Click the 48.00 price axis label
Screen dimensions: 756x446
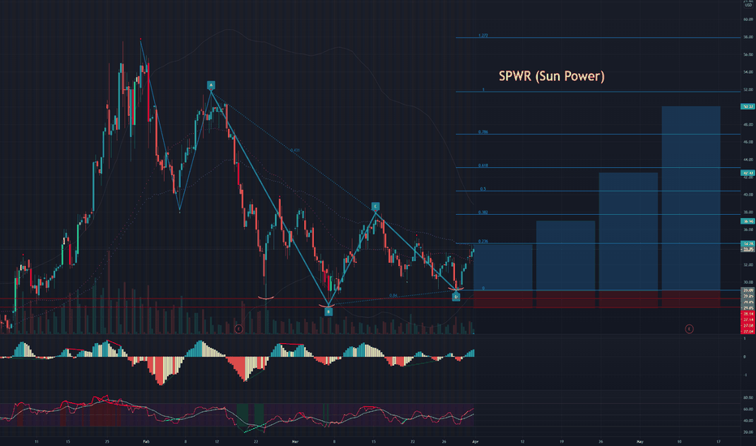point(748,124)
